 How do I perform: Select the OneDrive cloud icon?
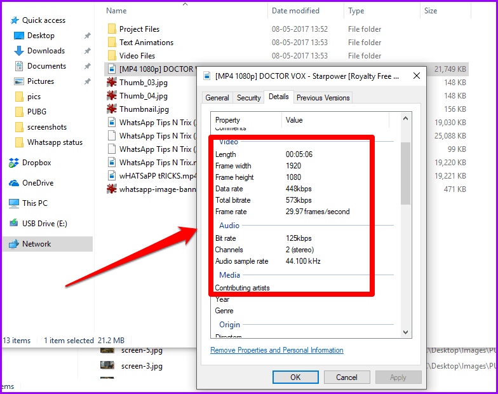click(x=14, y=183)
